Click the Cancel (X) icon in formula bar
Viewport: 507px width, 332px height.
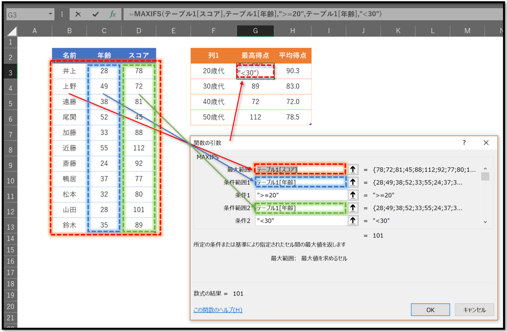[x=79, y=14]
